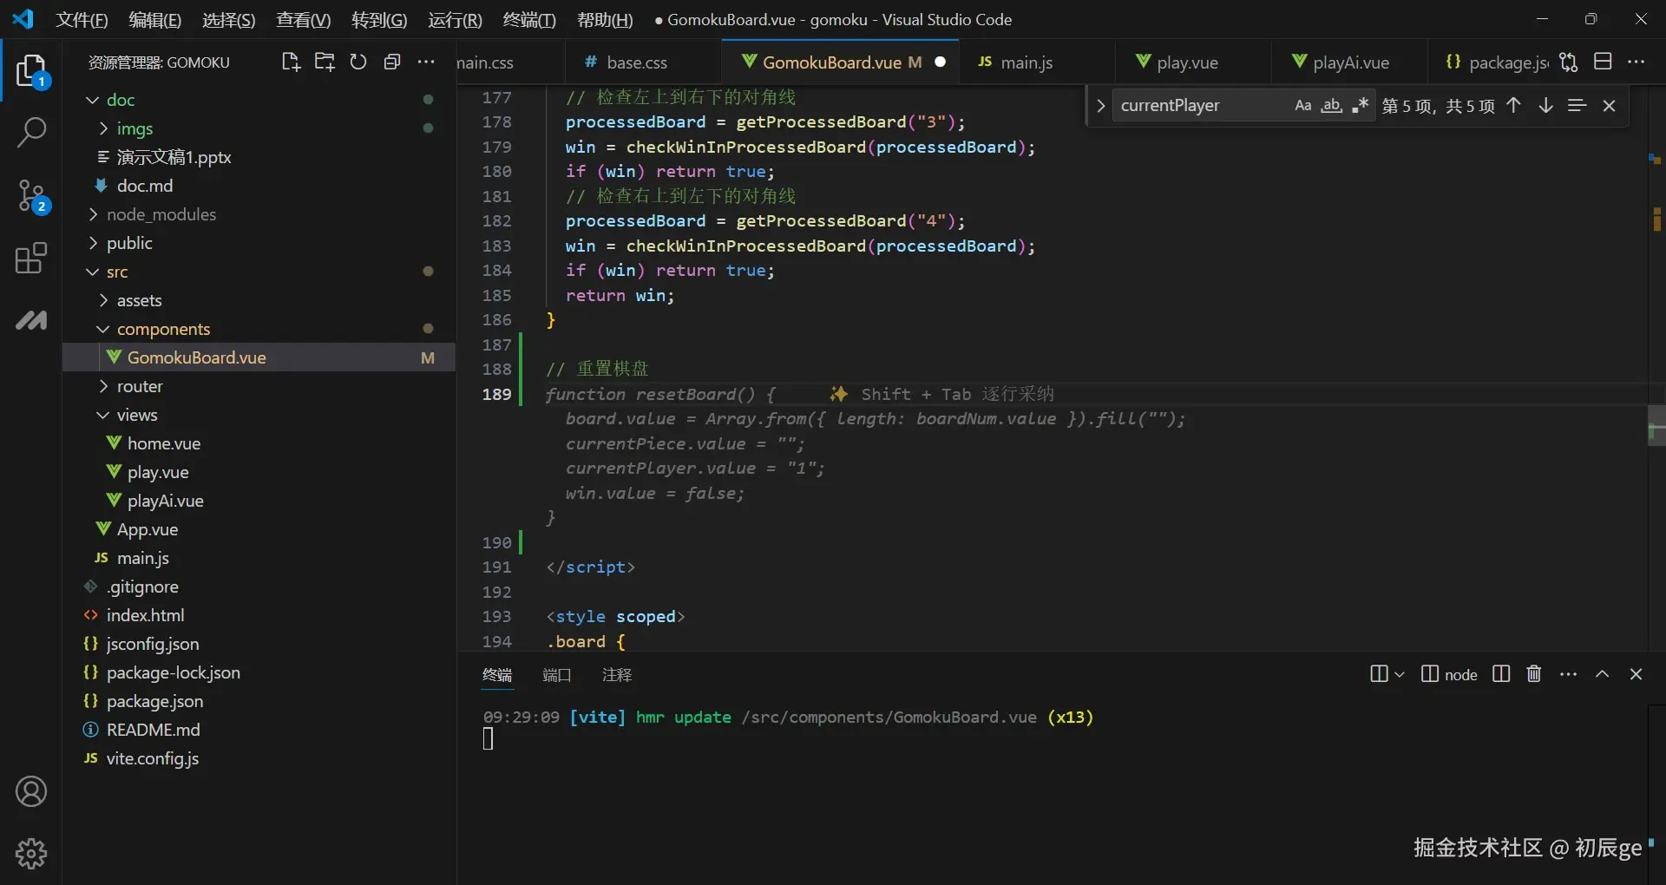This screenshot has width=1666, height=885.
Task: Click the find input containing currentPlayer
Action: tap(1202, 105)
